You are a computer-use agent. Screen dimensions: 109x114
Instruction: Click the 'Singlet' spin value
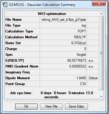(81, 55)
